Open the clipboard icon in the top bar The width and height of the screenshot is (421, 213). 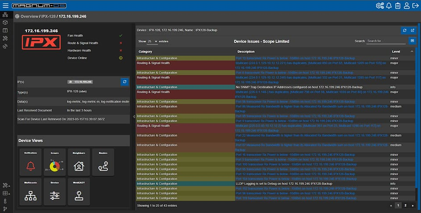(x=398, y=6)
